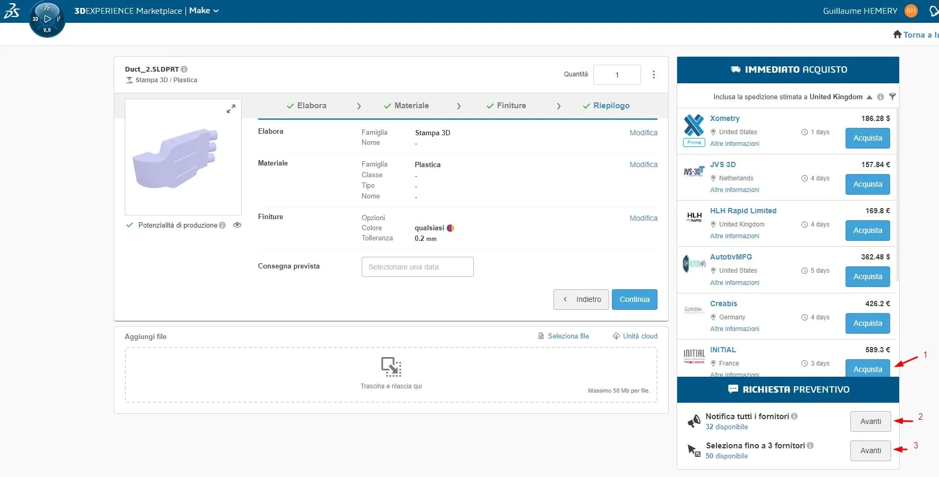Click info icon next to shipping destination
This screenshot has width=939, height=477.
[x=881, y=97]
